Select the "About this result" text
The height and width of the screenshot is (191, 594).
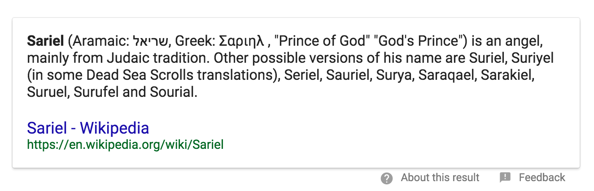[x=440, y=178]
